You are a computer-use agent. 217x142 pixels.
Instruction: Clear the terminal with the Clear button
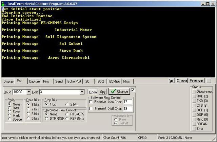(182, 81)
